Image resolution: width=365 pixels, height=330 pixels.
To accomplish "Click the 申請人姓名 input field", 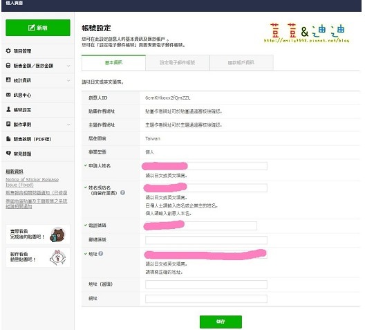I will click(206, 166).
